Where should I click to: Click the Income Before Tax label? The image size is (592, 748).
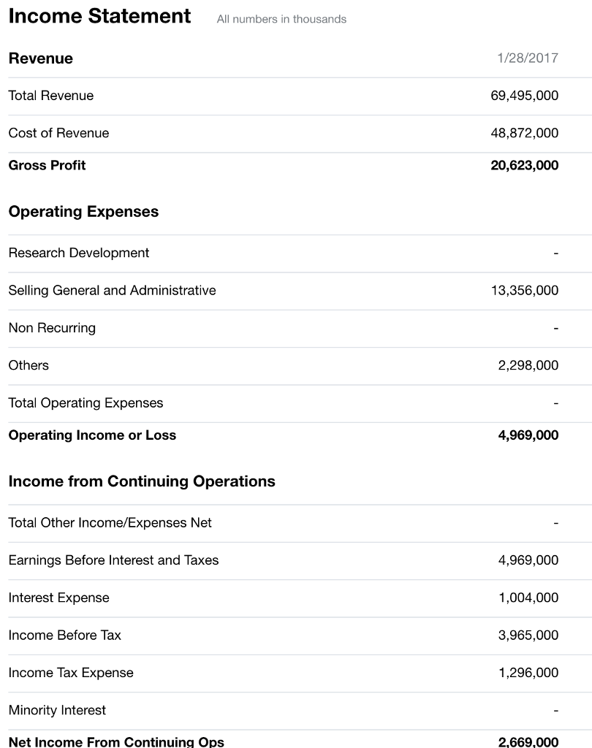click(x=65, y=635)
